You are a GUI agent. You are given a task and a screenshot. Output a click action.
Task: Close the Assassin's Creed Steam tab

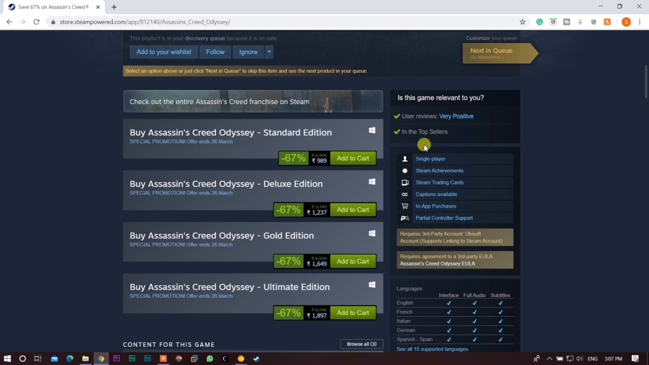coord(98,7)
